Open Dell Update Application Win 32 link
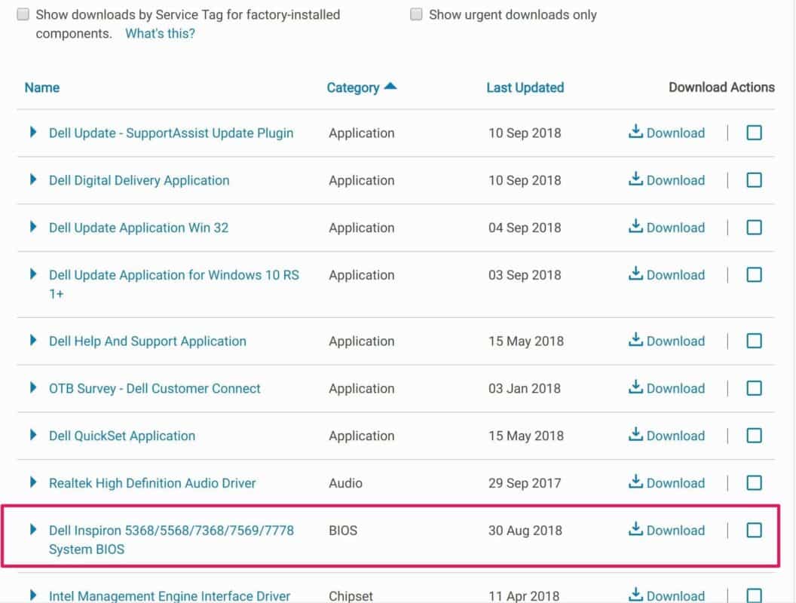Viewport: 796px width, 603px height. click(139, 228)
